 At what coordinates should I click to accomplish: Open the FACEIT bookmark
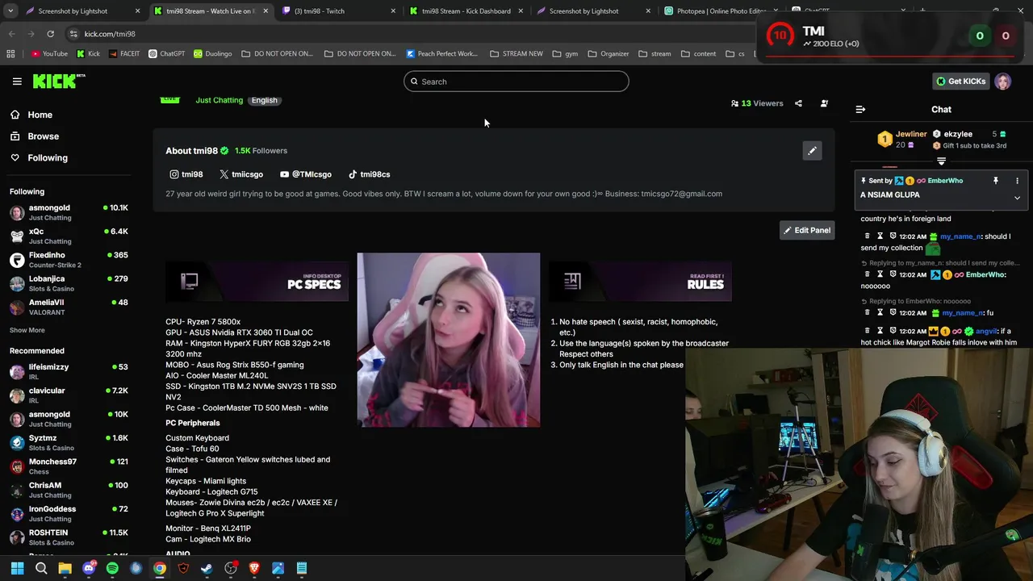coord(123,54)
